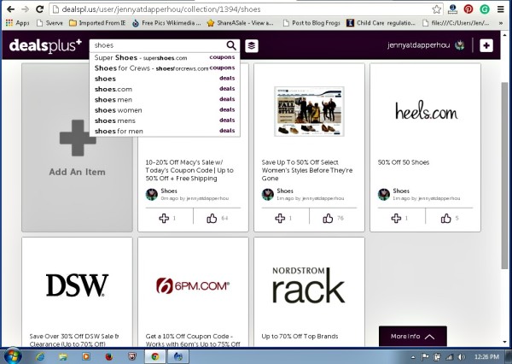512x364 pixels.
Task: Select 'shoes.com' deals suggestion
Action: (x=165, y=89)
